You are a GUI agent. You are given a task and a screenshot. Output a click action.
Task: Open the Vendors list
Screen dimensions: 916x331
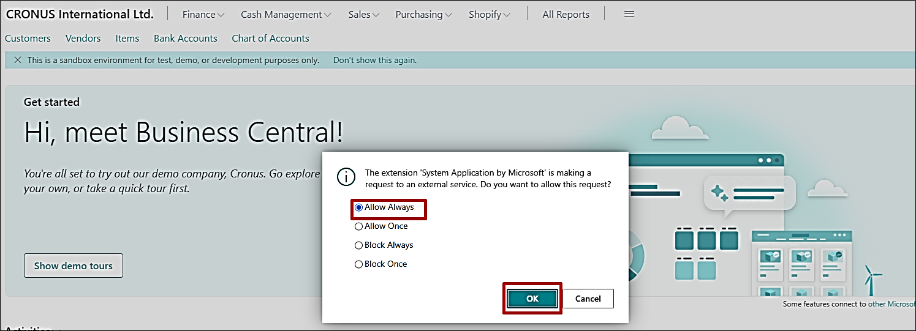point(83,39)
